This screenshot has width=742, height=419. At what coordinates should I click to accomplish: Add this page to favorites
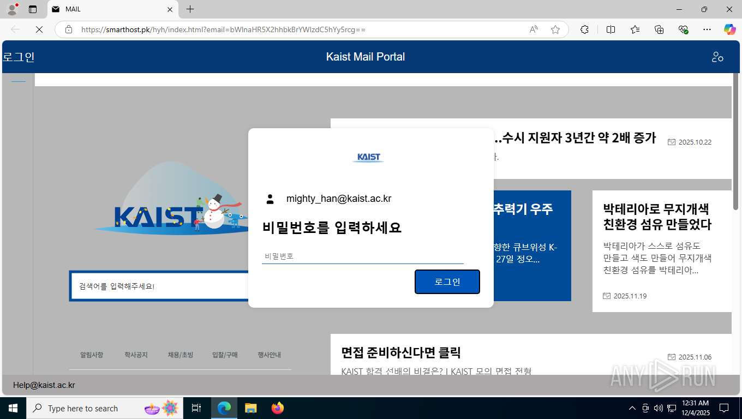(x=555, y=29)
